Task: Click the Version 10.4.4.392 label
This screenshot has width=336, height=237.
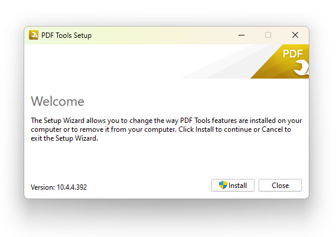Action: click(58, 187)
